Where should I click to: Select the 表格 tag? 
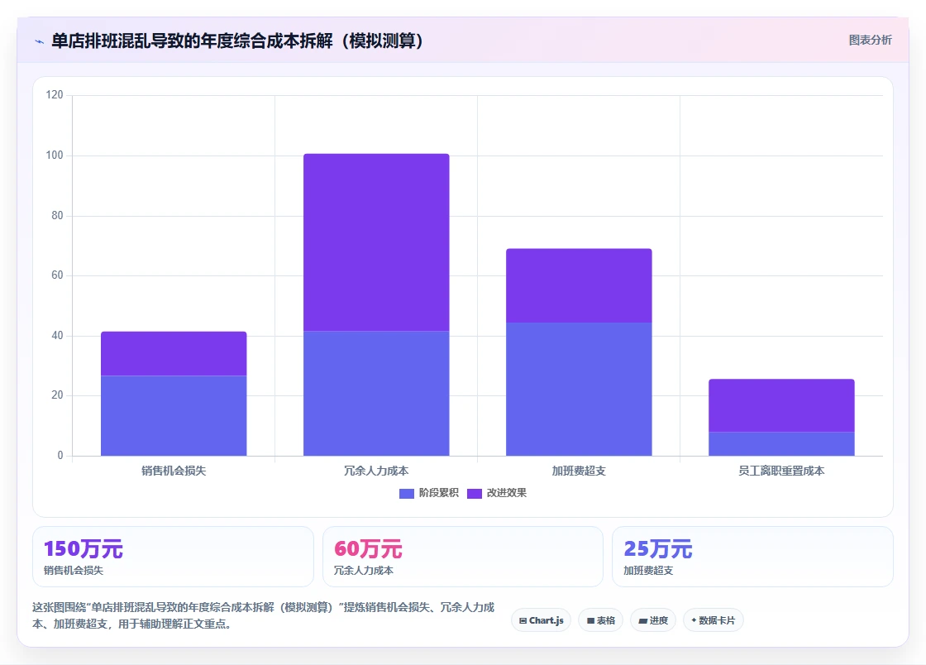(x=600, y=620)
